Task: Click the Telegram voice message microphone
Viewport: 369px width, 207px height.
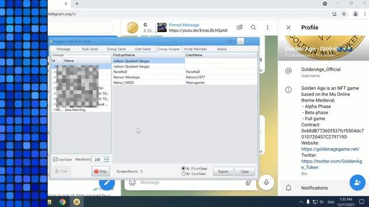Action: [266, 182]
